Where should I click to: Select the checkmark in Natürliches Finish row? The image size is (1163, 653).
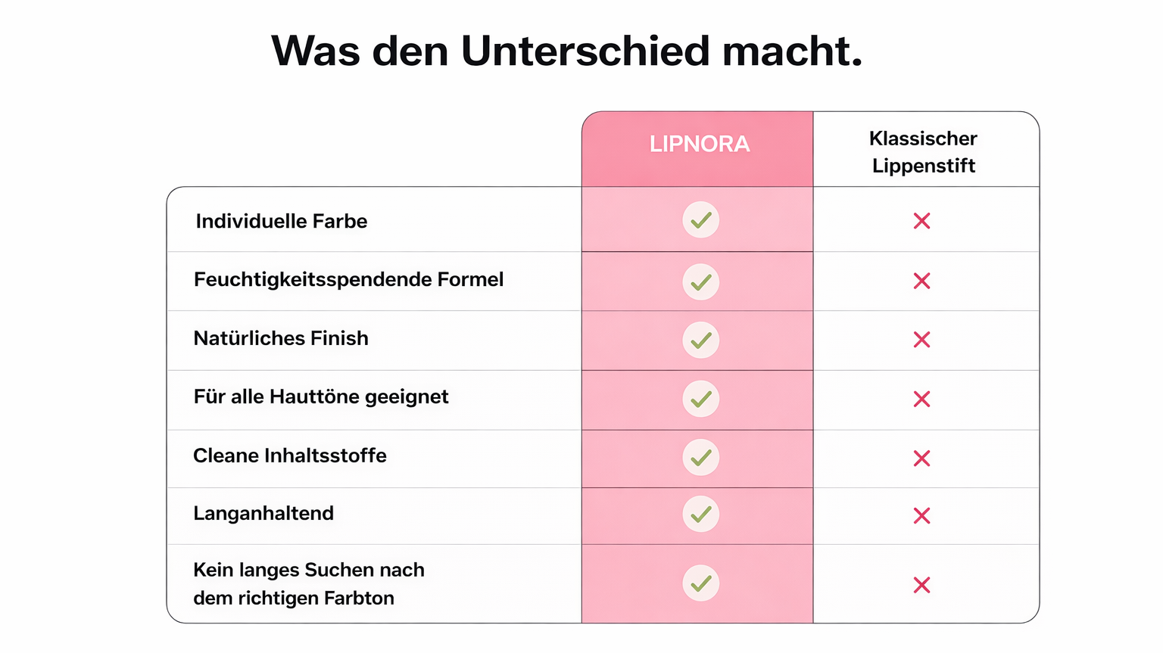(x=700, y=340)
